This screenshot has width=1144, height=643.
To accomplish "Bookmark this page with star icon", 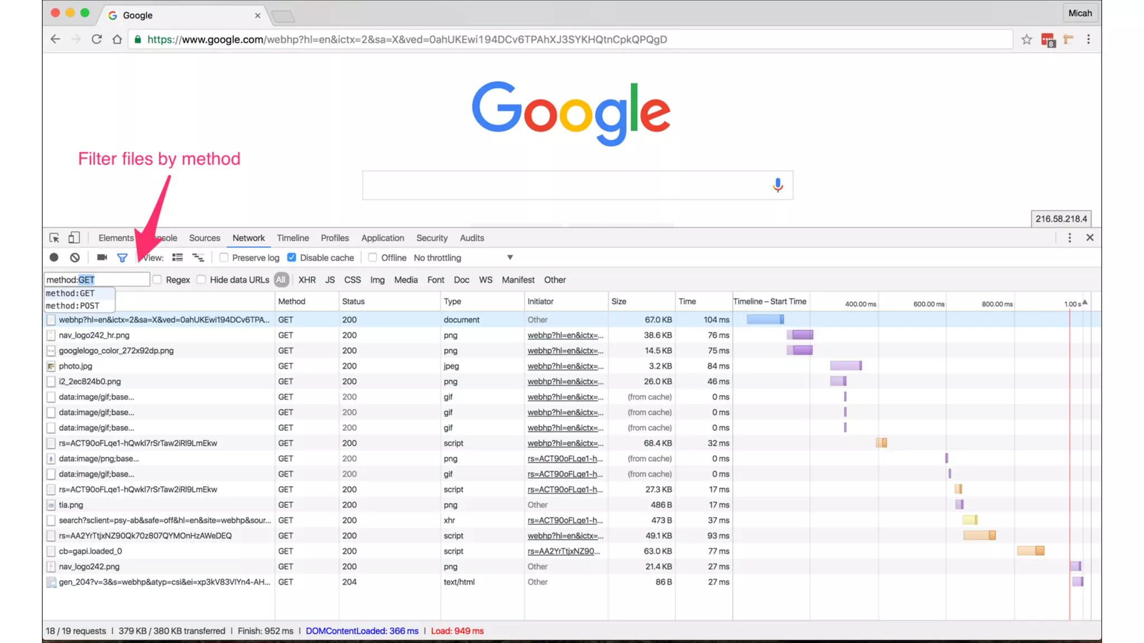I will [x=1026, y=39].
